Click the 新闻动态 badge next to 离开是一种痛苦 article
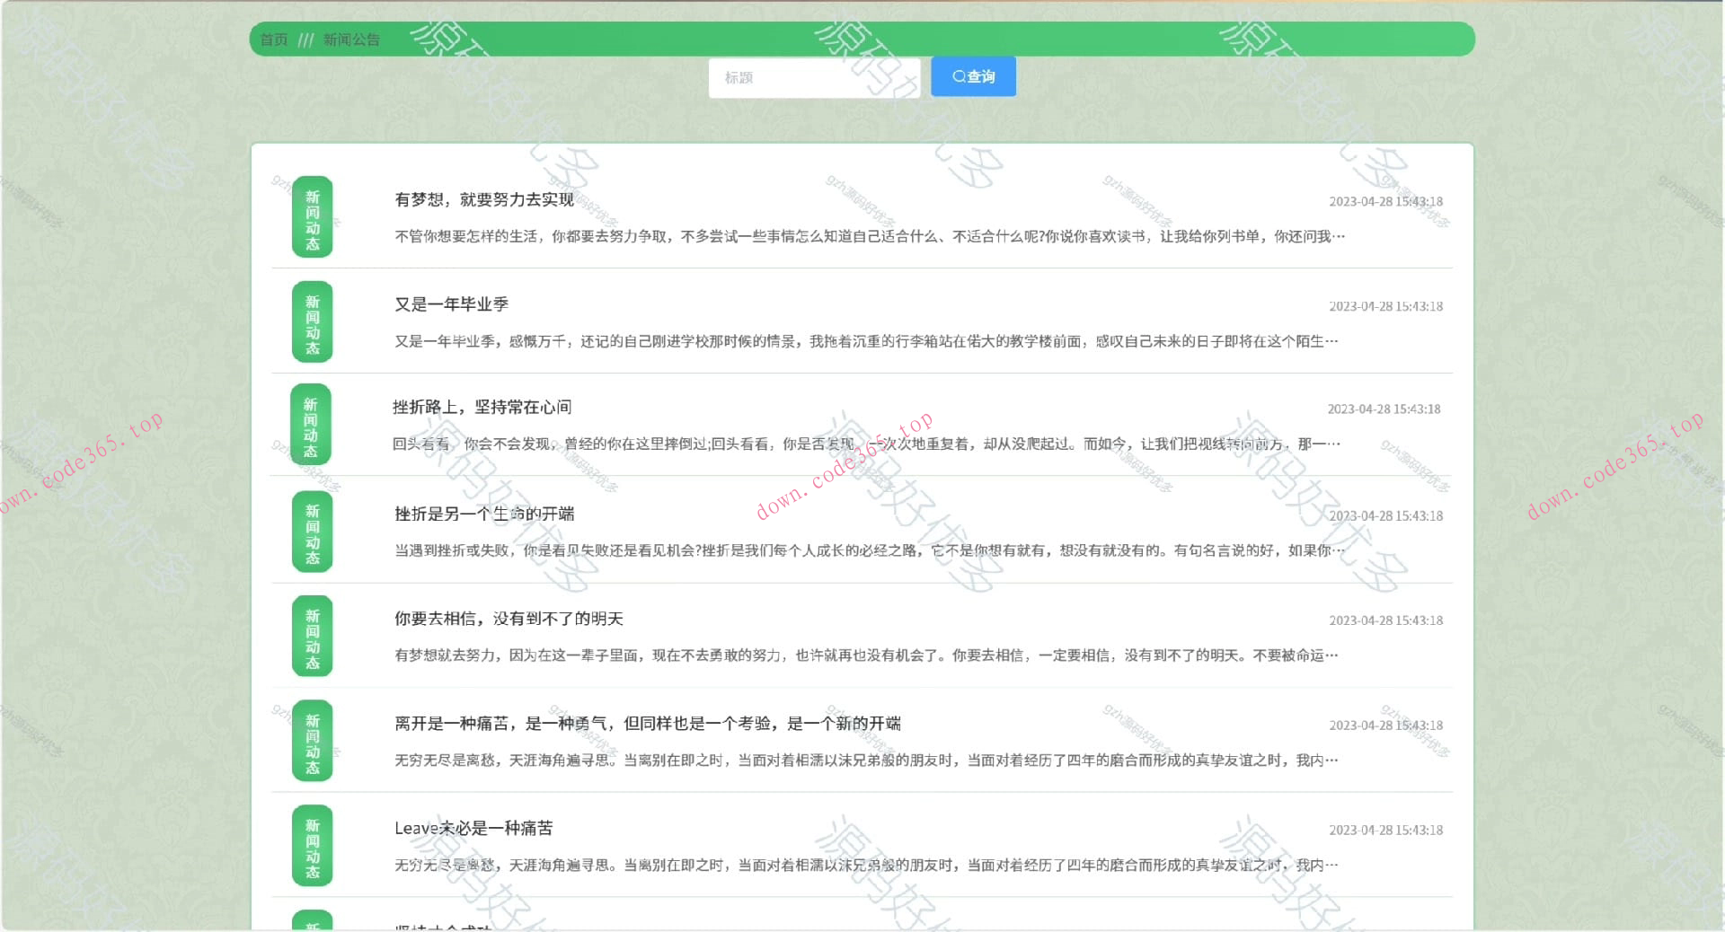Image resolution: width=1725 pixels, height=932 pixels. tap(312, 740)
